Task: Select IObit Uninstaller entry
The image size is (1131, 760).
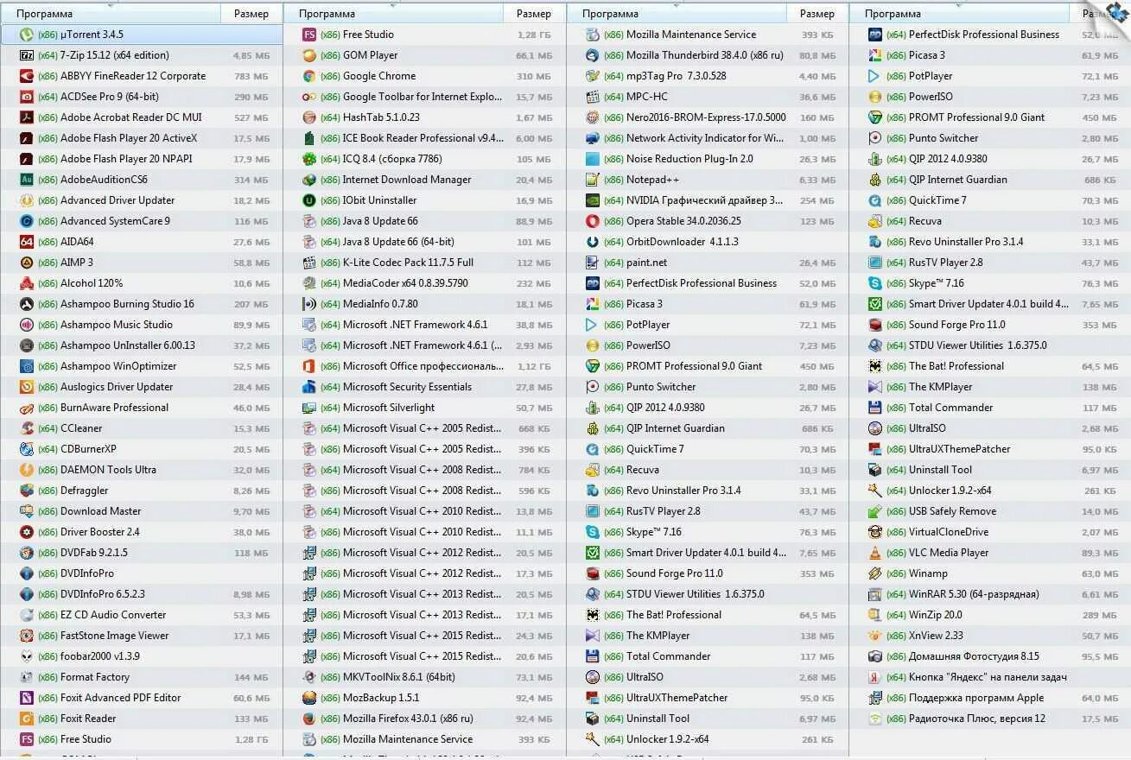Action: pyautogui.click(x=424, y=200)
